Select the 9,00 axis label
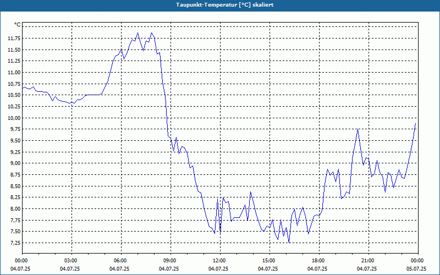Viewport: 440px width, 275px height. tap(15, 163)
